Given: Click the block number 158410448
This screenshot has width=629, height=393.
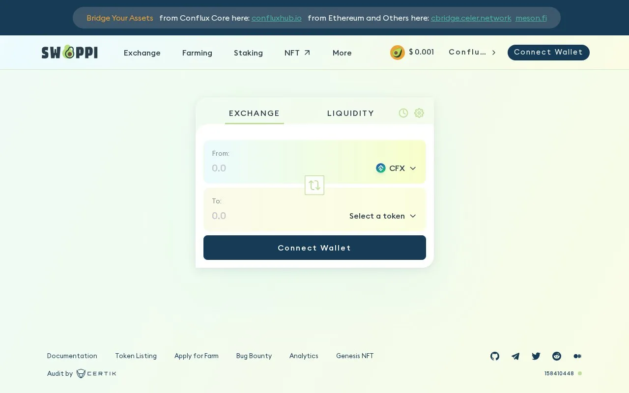Looking at the screenshot, I should (559, 373).
